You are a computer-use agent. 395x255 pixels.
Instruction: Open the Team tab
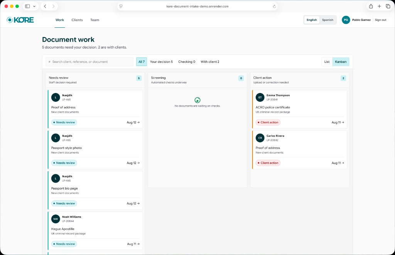click(x=95, y=20)
